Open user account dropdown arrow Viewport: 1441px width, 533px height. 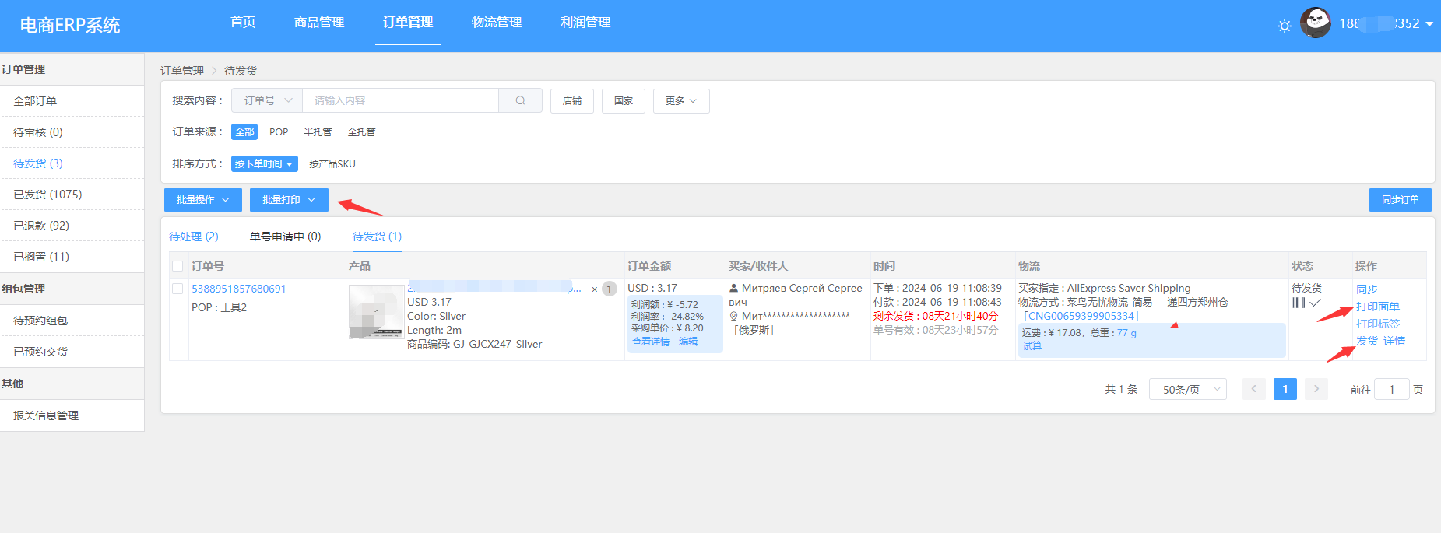click(1429, 24)
